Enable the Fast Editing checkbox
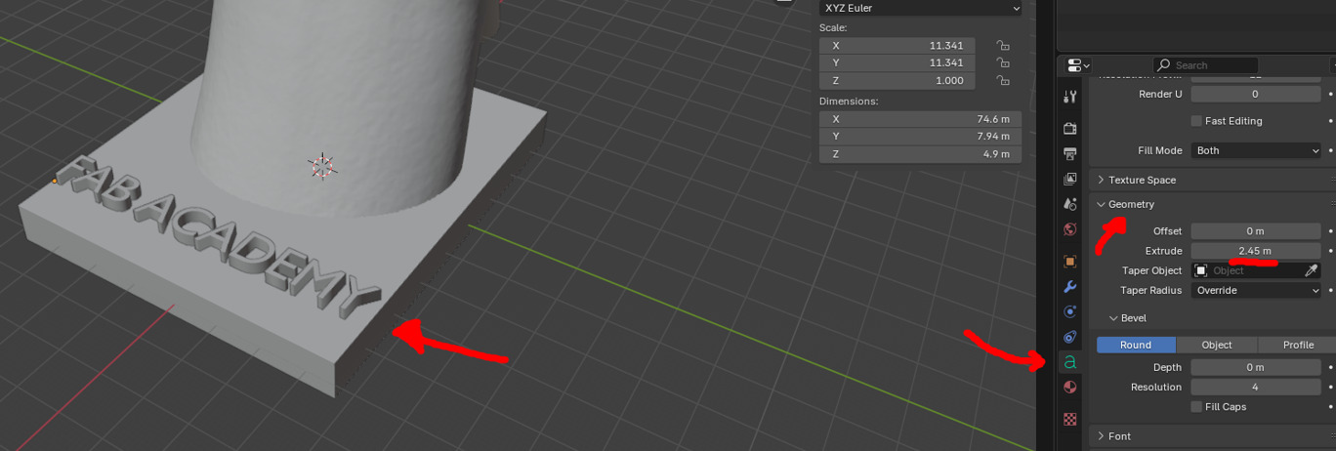The image size is (1336, 451). point(1196,121)
